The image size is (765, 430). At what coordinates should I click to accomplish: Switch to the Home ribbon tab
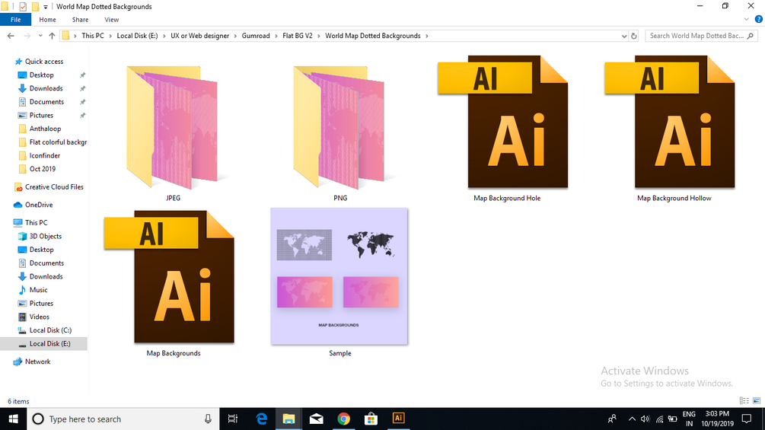(x=47, y=20)
